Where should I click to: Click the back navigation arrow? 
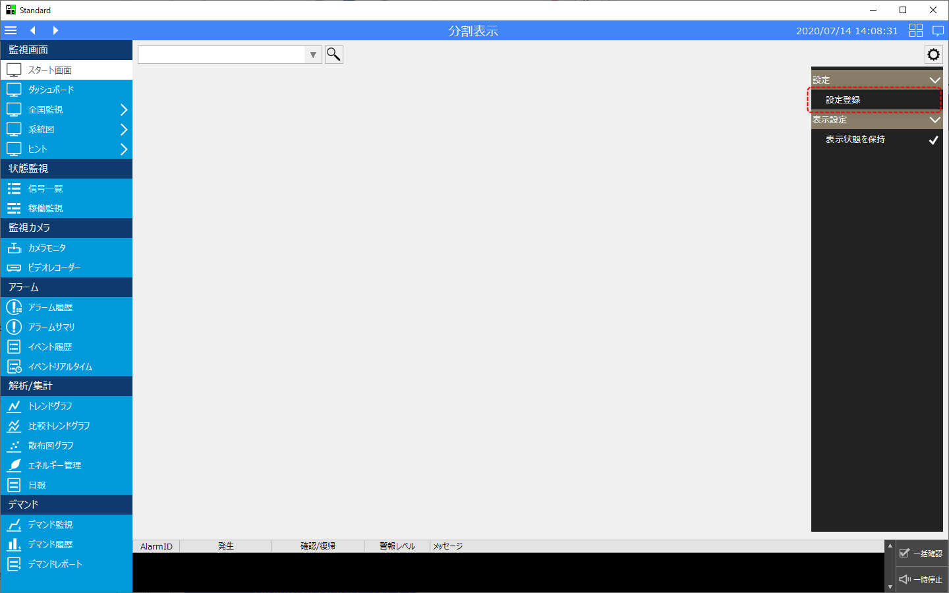pos(32,30)
